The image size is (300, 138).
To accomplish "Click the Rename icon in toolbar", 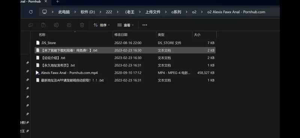I will tap(56, 25).
